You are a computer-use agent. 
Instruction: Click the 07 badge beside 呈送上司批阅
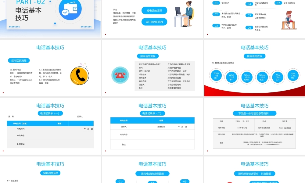pyautogui.click(x=278, y=3)
